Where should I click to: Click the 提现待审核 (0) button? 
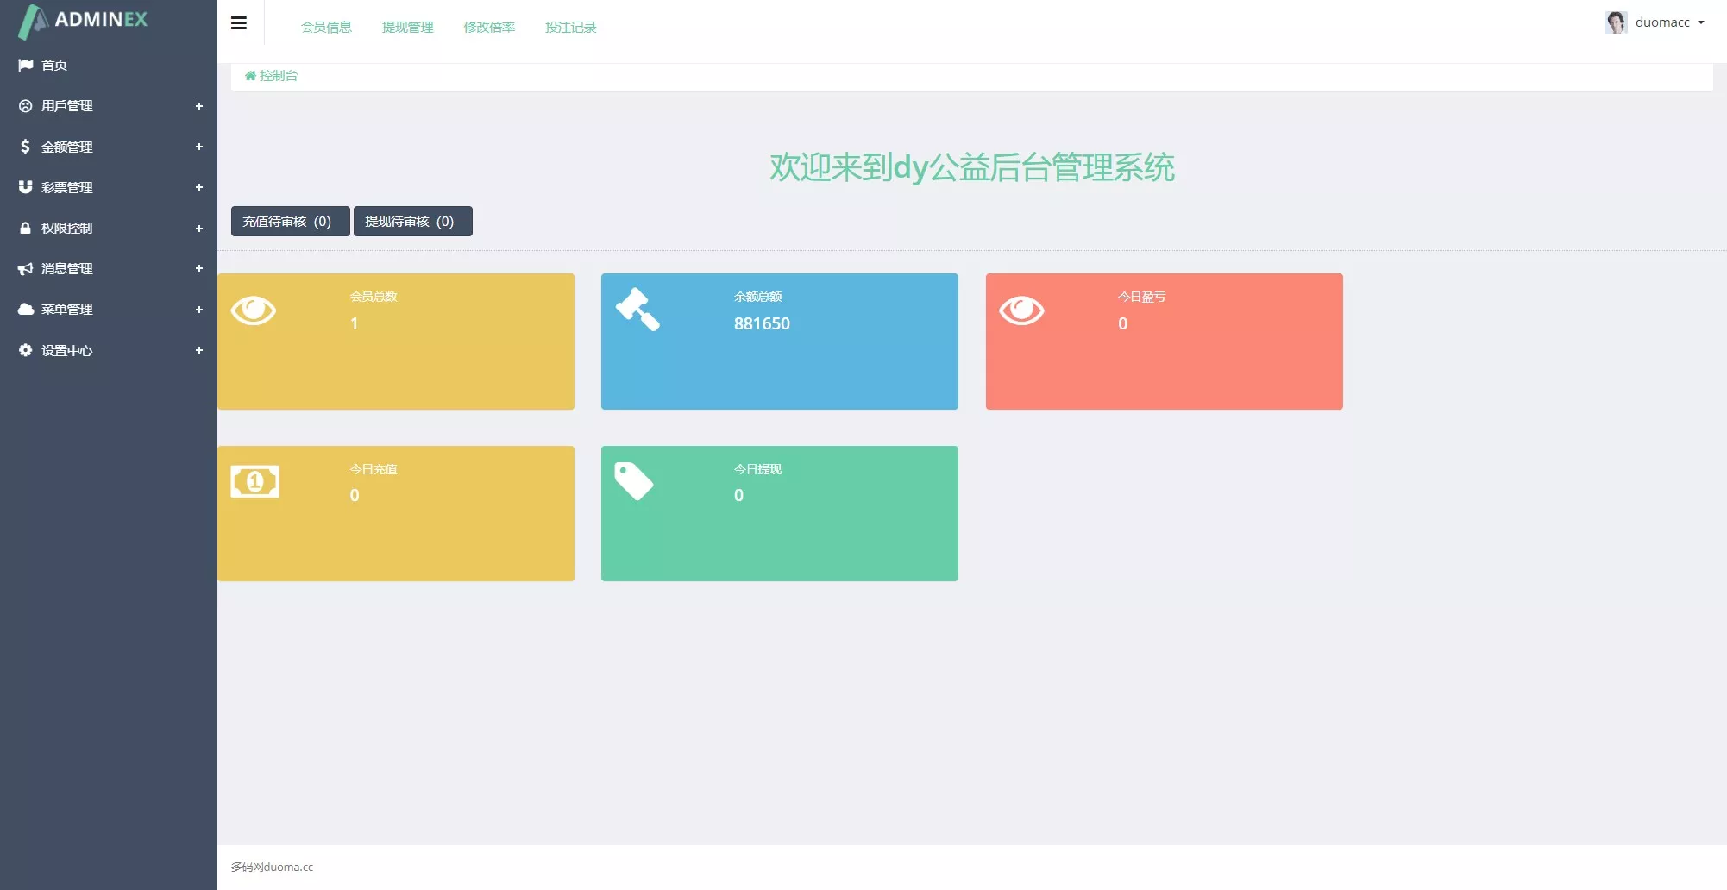click(x=412, y=222)
